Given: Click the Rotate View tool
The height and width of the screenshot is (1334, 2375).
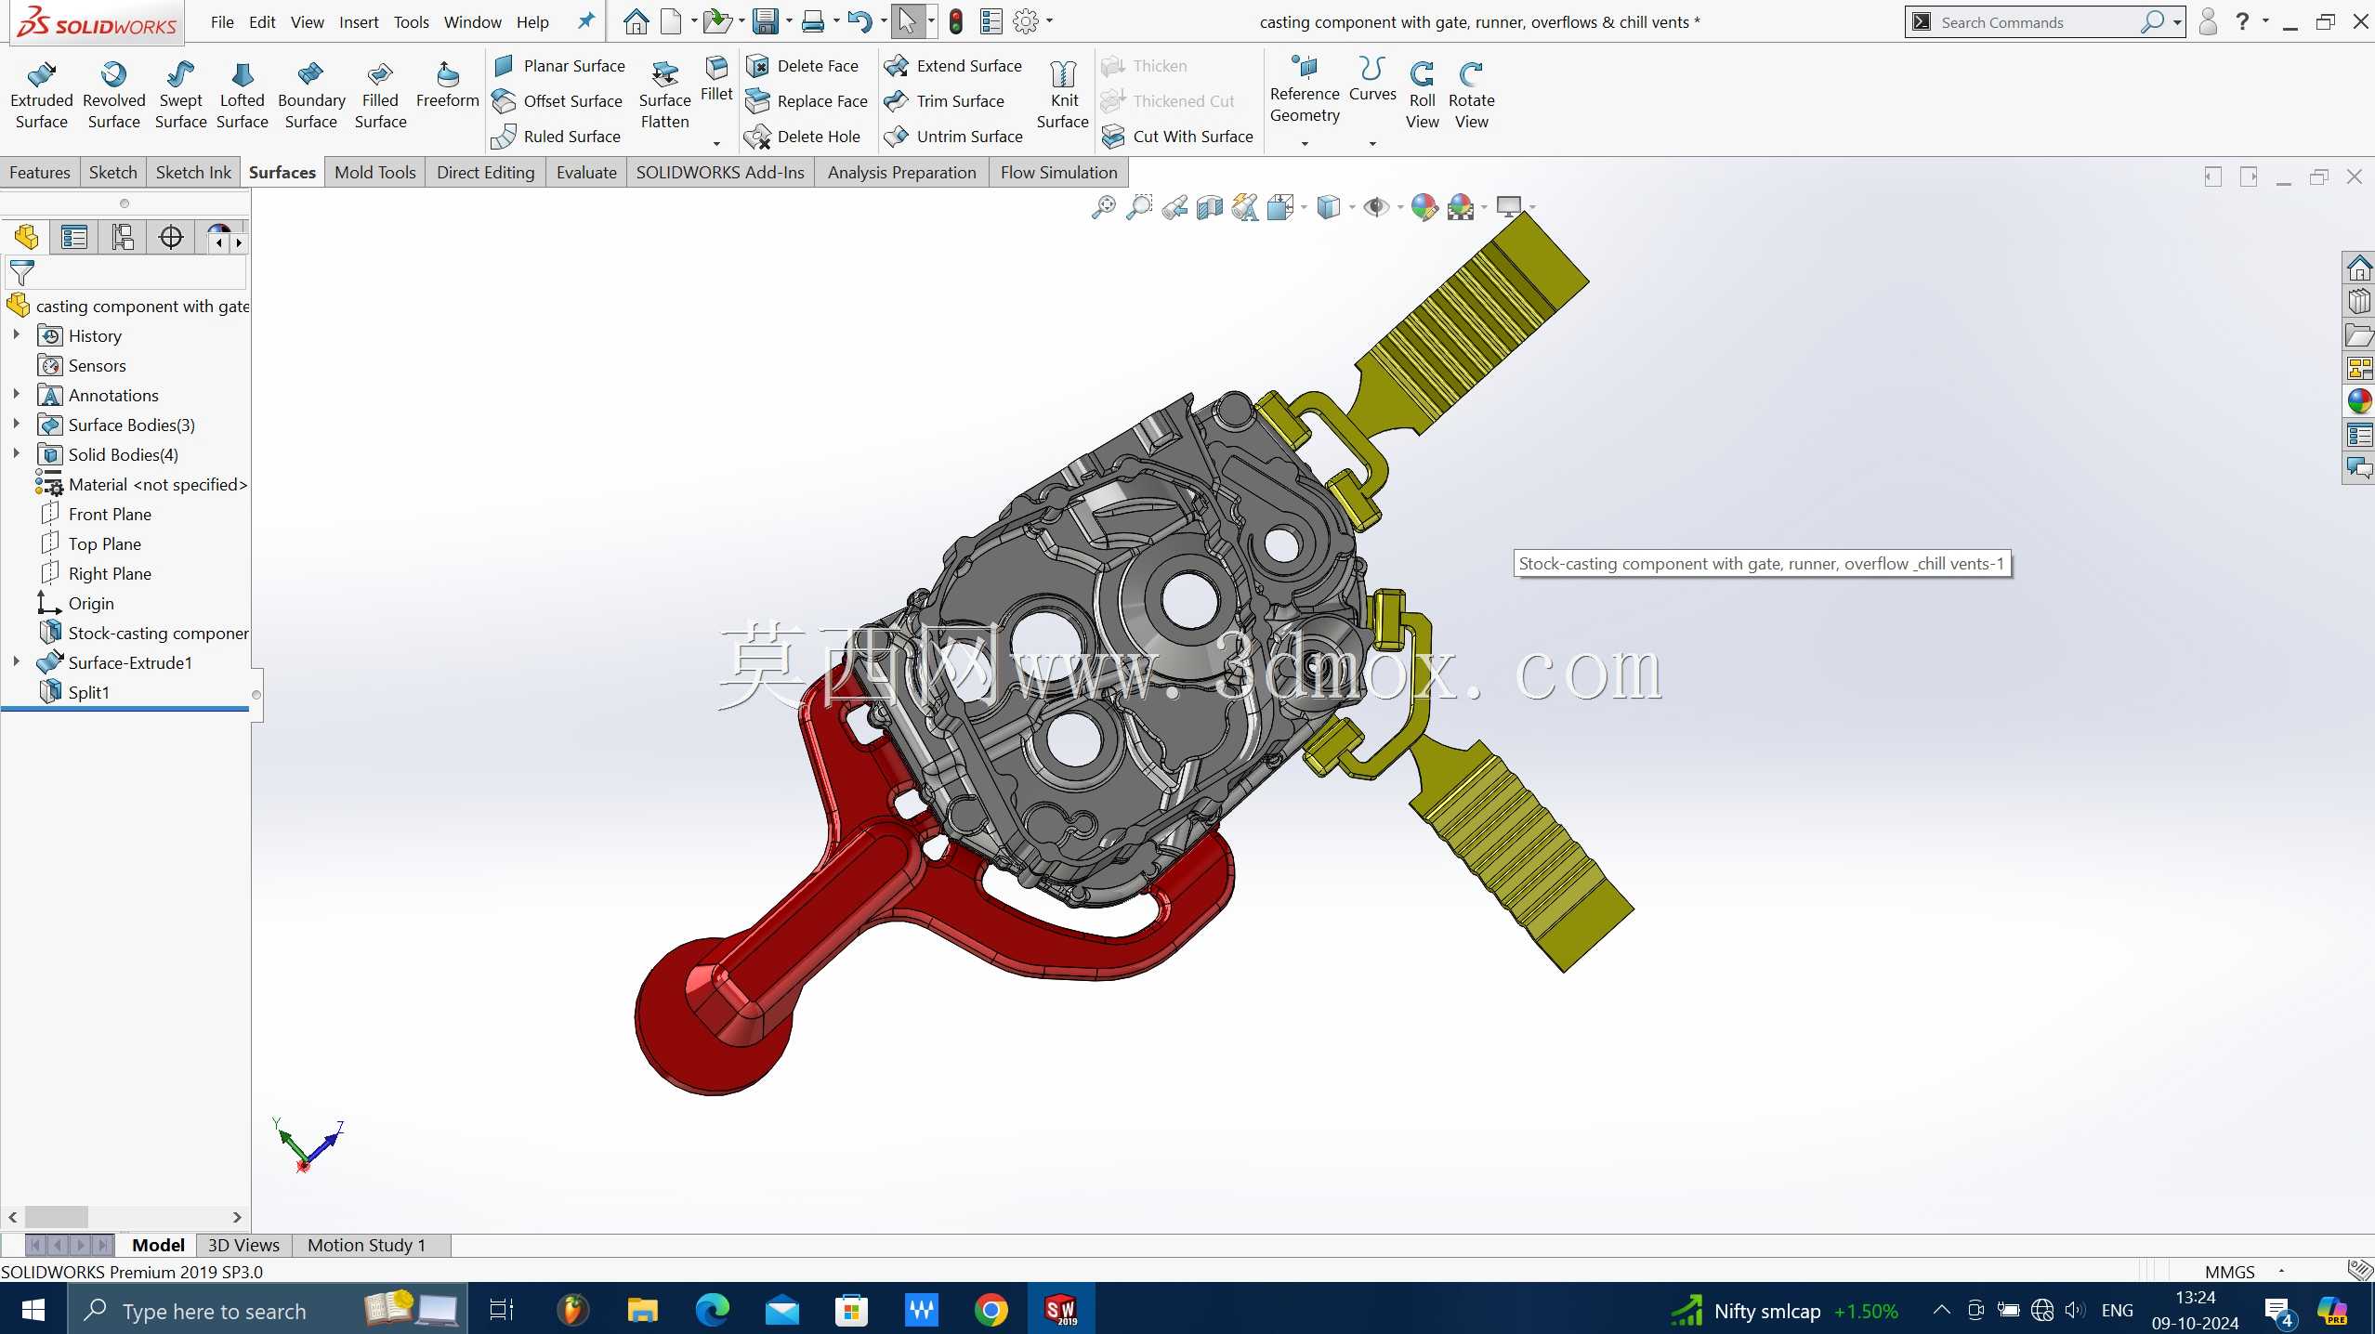Looking at the screenshot, I should (1471, 96).
